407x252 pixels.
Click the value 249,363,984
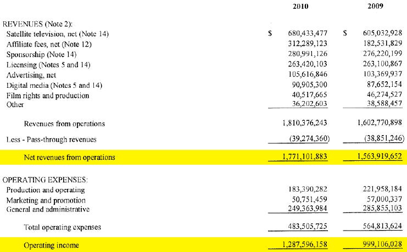point(308,209)
